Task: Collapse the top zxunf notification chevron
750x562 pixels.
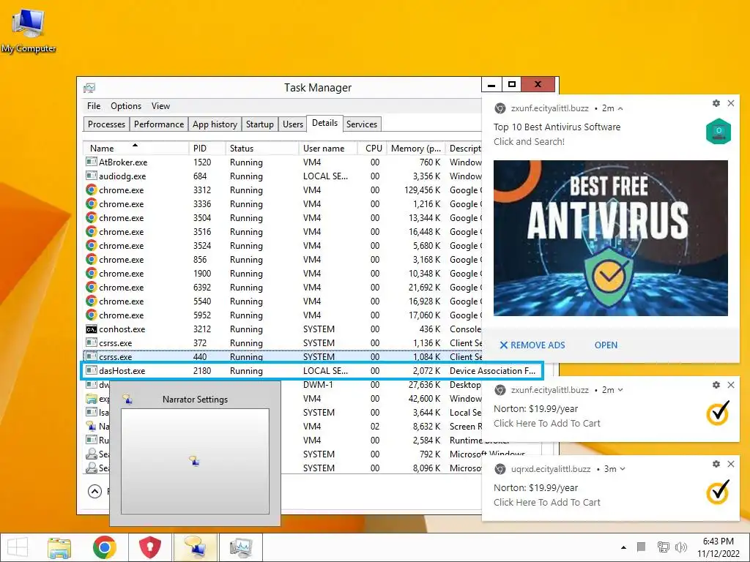Action: pos(620,108)
